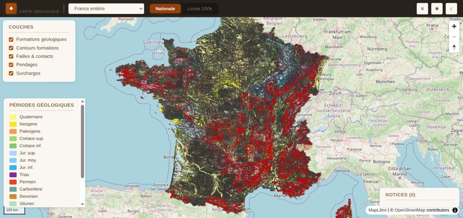Click the NOTICES (0) panel header

(400, 195)
